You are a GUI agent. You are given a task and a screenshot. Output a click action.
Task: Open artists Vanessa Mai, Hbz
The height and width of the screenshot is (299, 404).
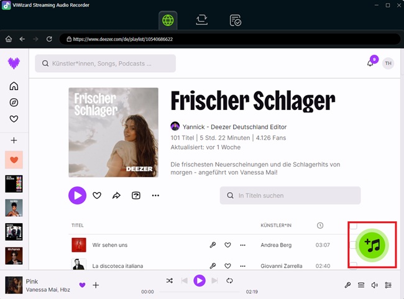pyautogui.click(x=48, y=290)
